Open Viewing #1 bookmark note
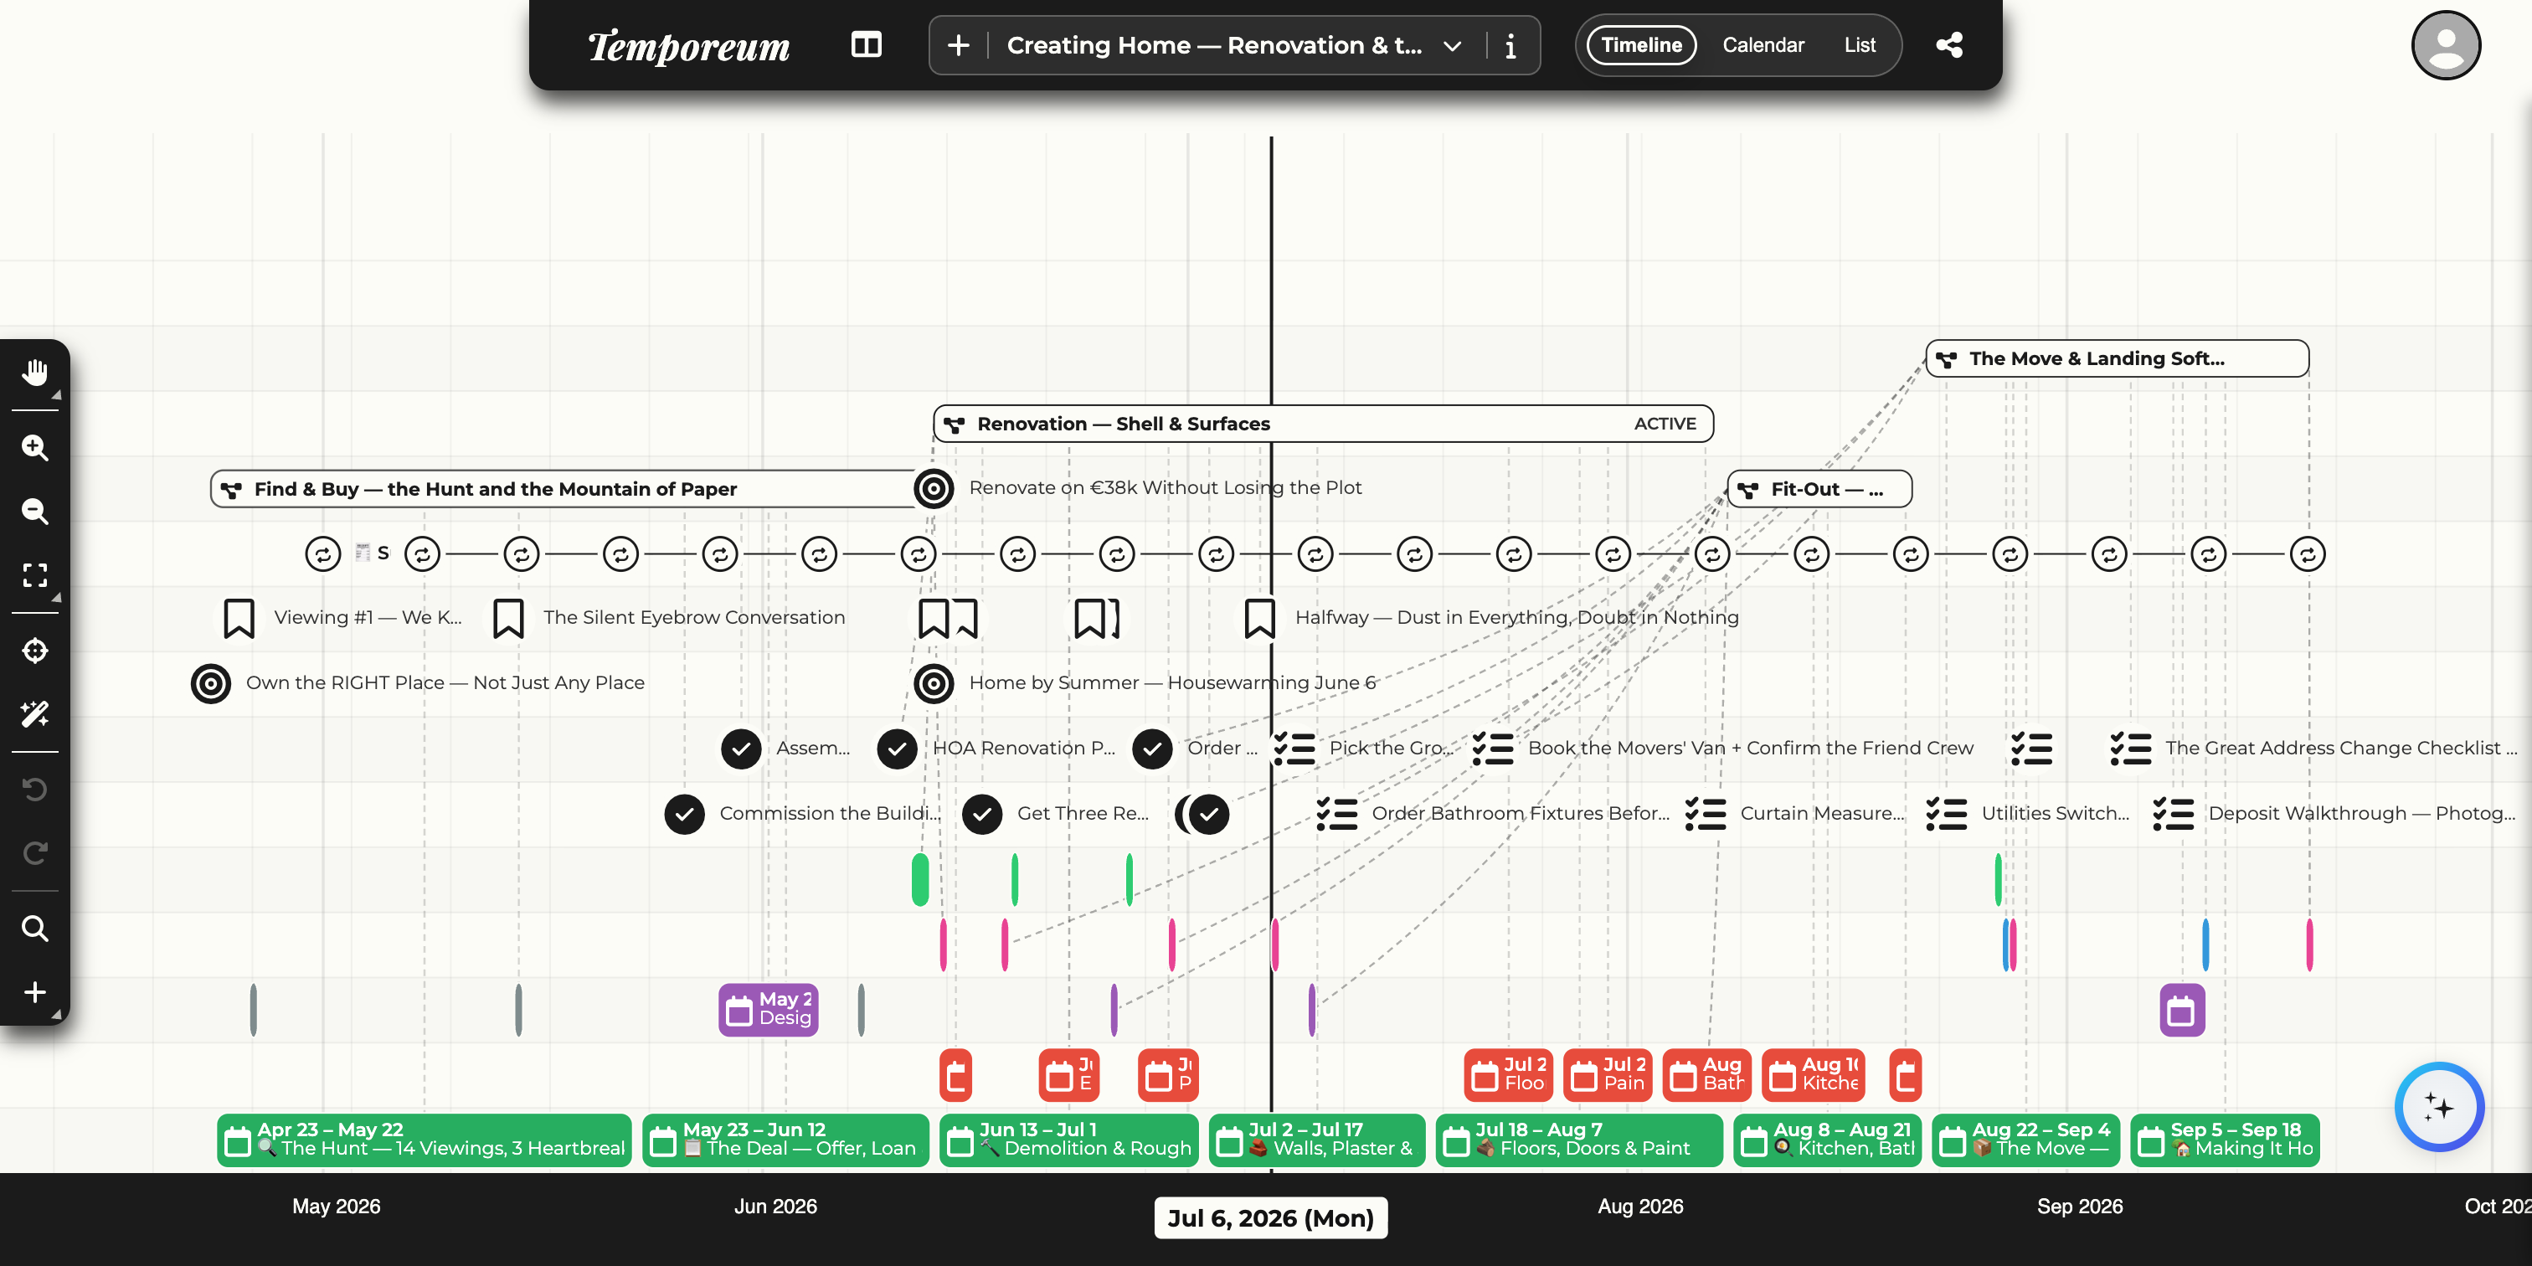 pyautogui.click(x=239, y=618)
